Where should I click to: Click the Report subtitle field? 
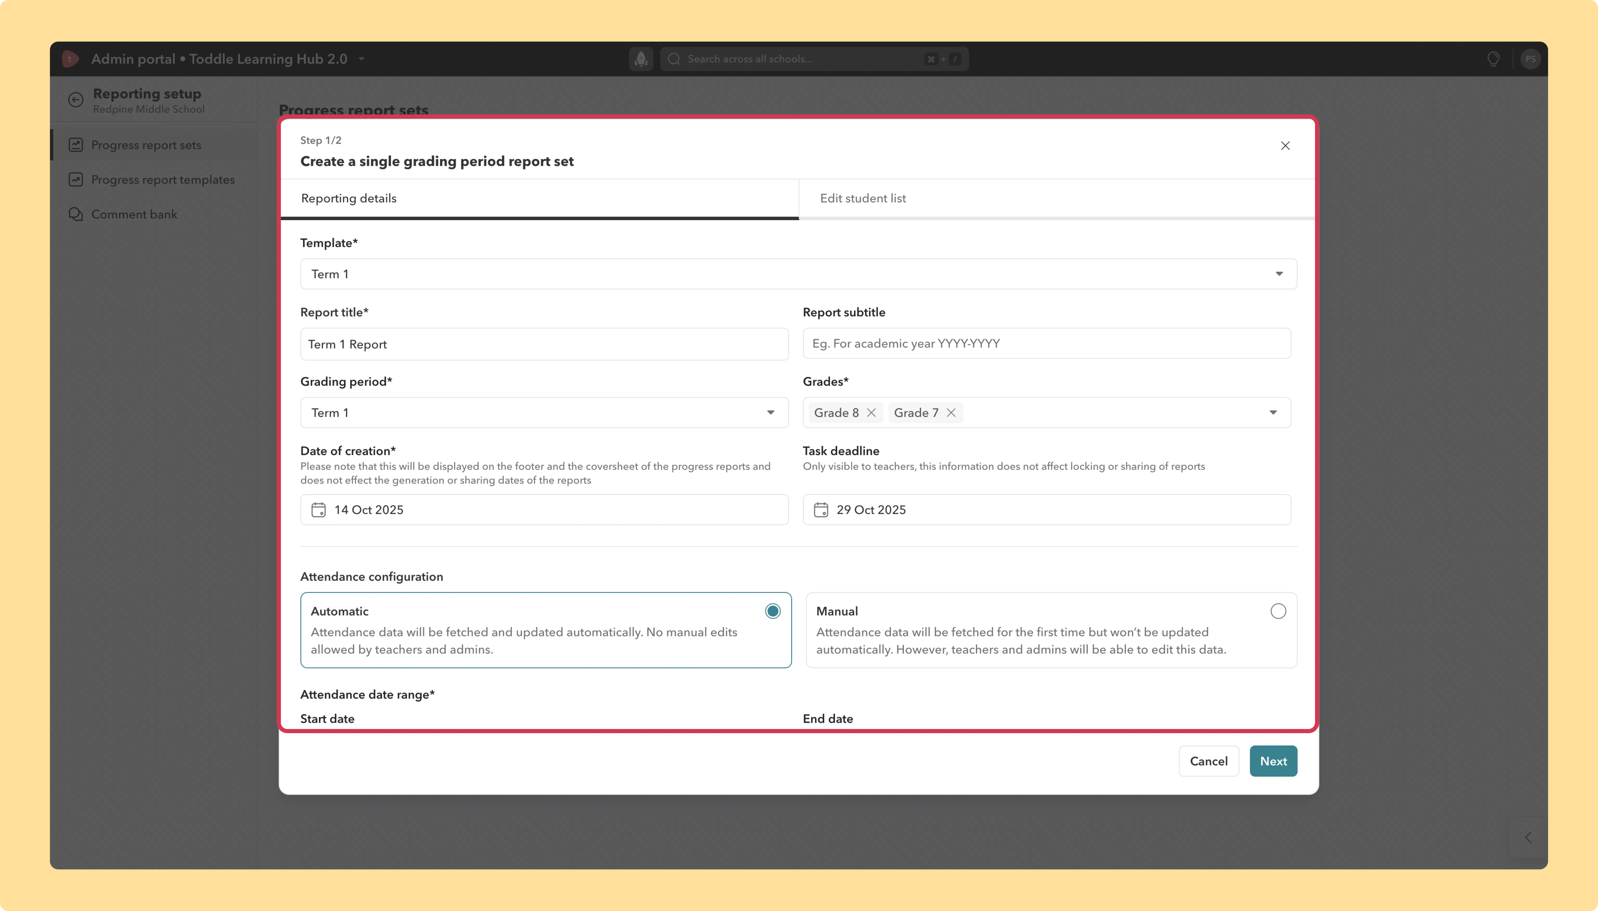coord(1047,343)
